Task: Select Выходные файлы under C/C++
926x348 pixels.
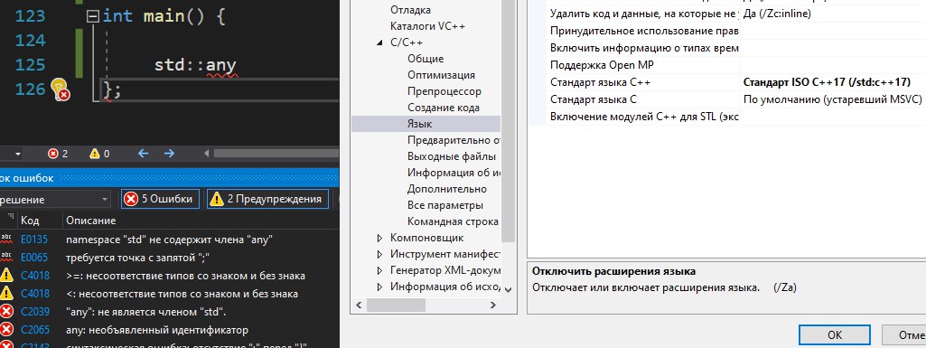Action: coord(451,156)
